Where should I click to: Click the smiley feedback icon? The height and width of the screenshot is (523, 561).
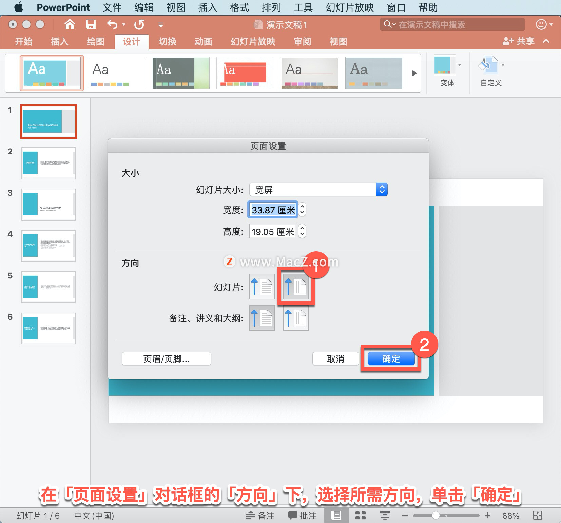(541, 24)
